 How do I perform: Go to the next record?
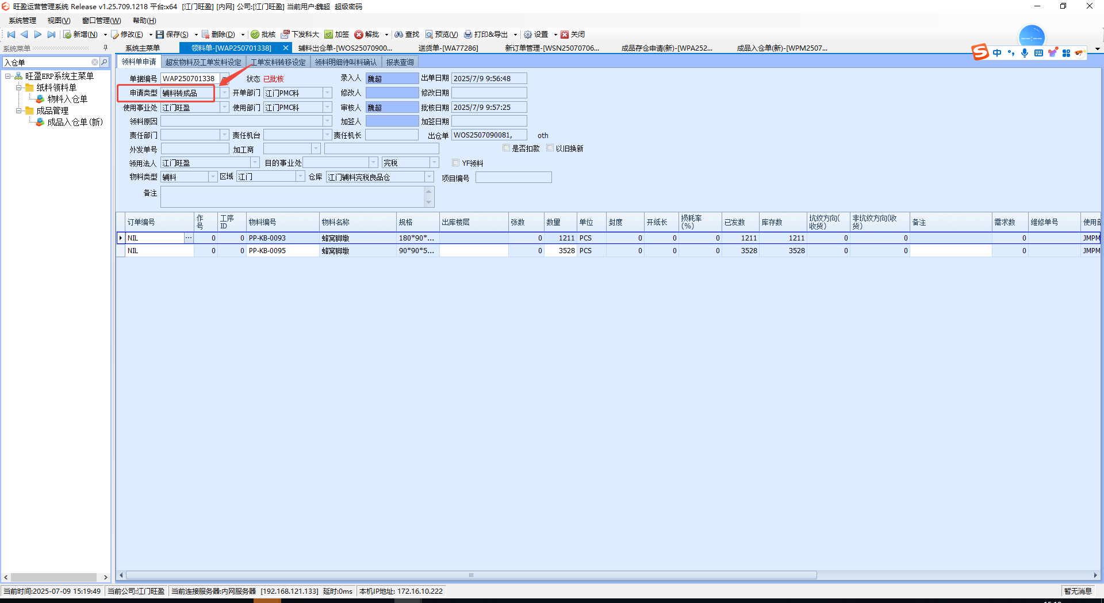tap(38, 35)
